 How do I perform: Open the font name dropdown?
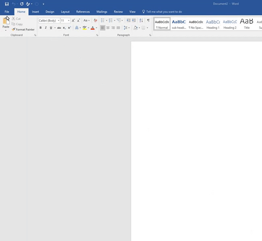point(58,20)
